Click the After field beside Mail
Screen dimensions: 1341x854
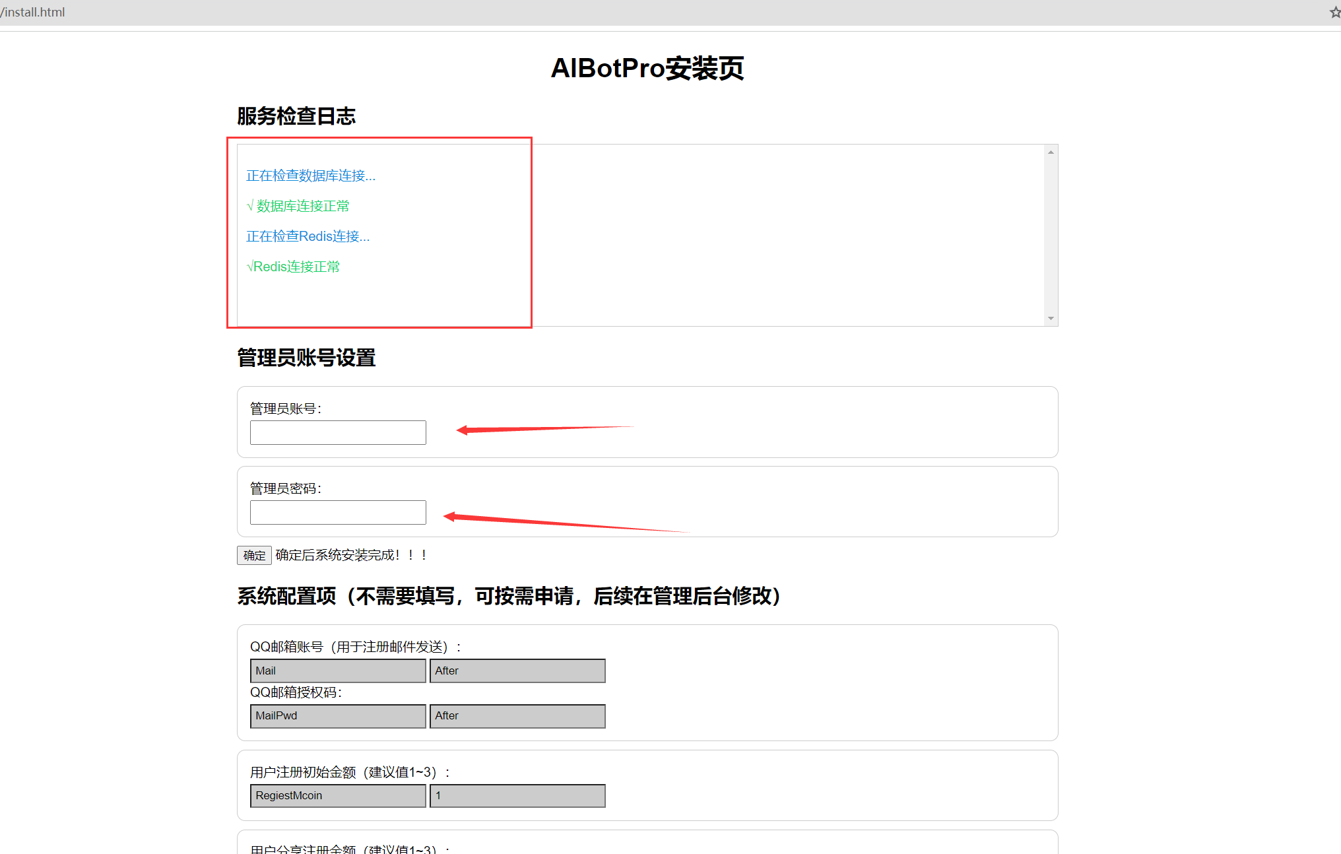pos(517,671)
